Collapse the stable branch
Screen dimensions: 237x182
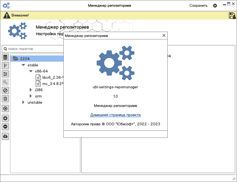[x=23, y=65]
